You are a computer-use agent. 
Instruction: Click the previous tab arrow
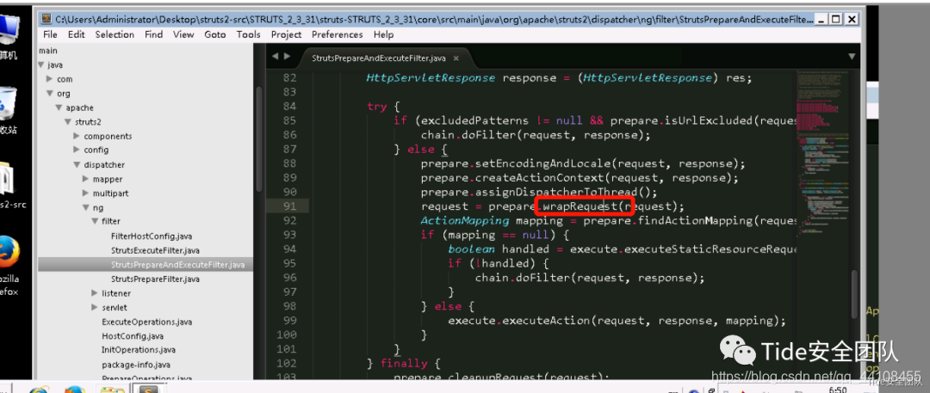[x=275, y=56]
